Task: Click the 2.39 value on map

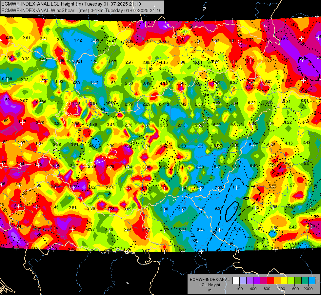Action: pyautogui.click(x=92, y=166)
